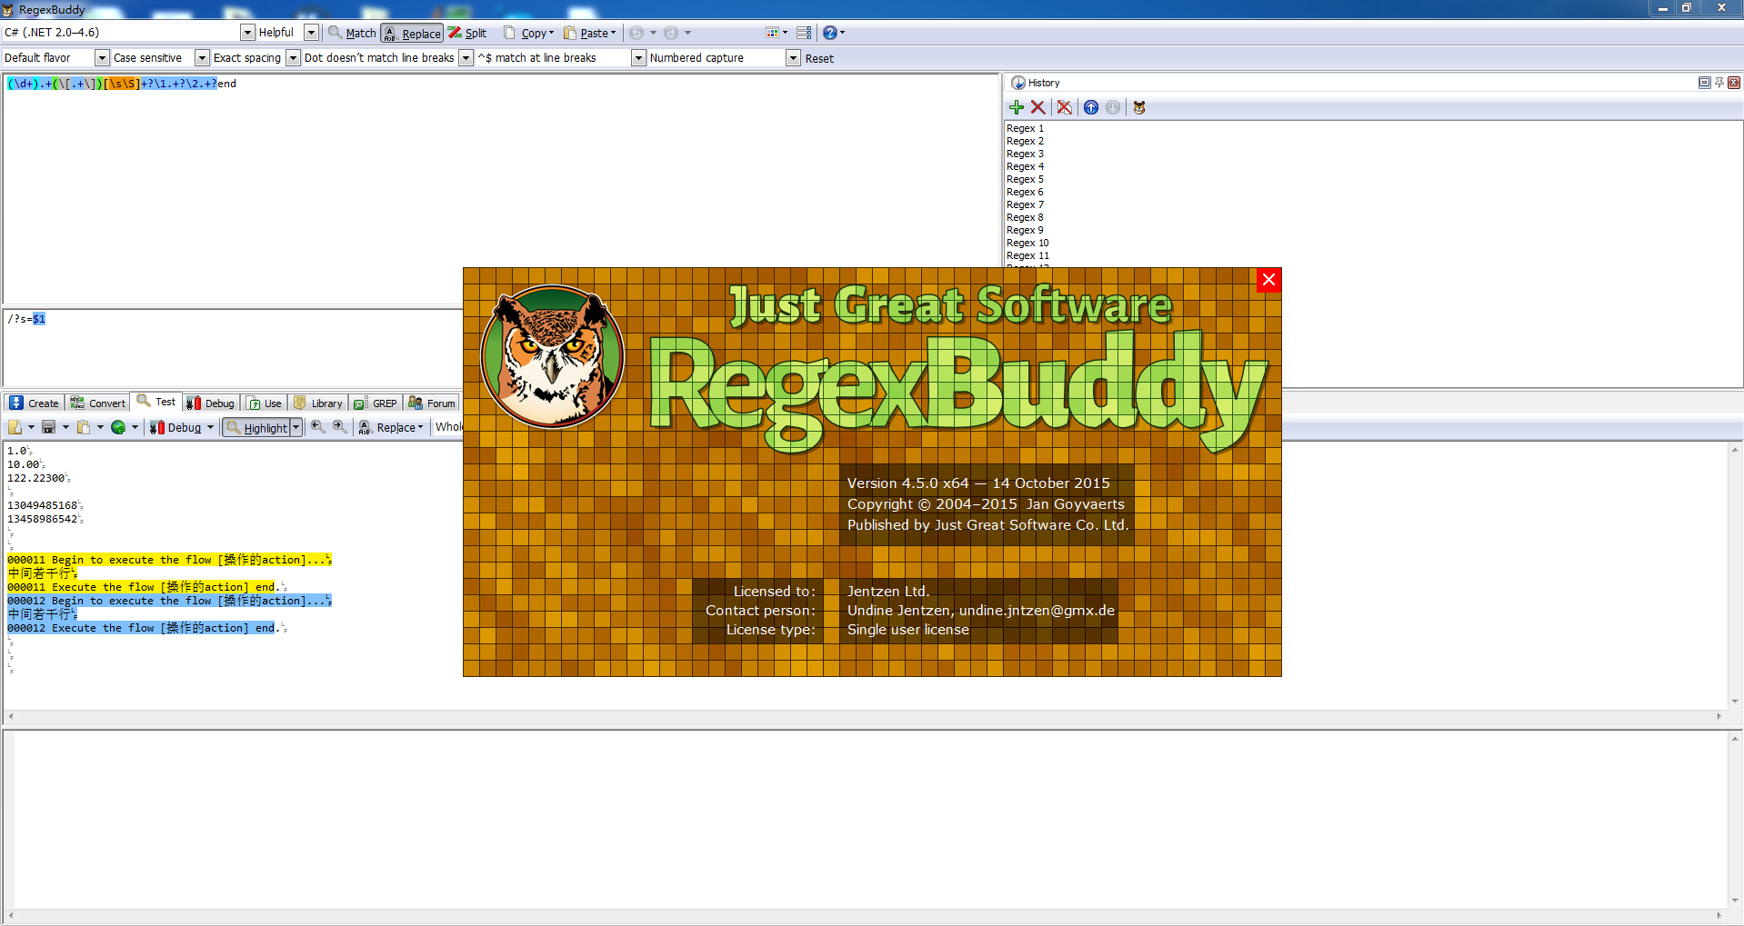Viewport: 1744px width, 926px height.
Task: Open RegexBuddy Help
Action: click(x=828, y=33)
